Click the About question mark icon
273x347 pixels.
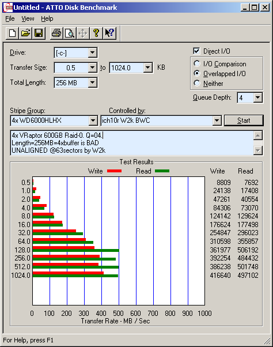96,33
